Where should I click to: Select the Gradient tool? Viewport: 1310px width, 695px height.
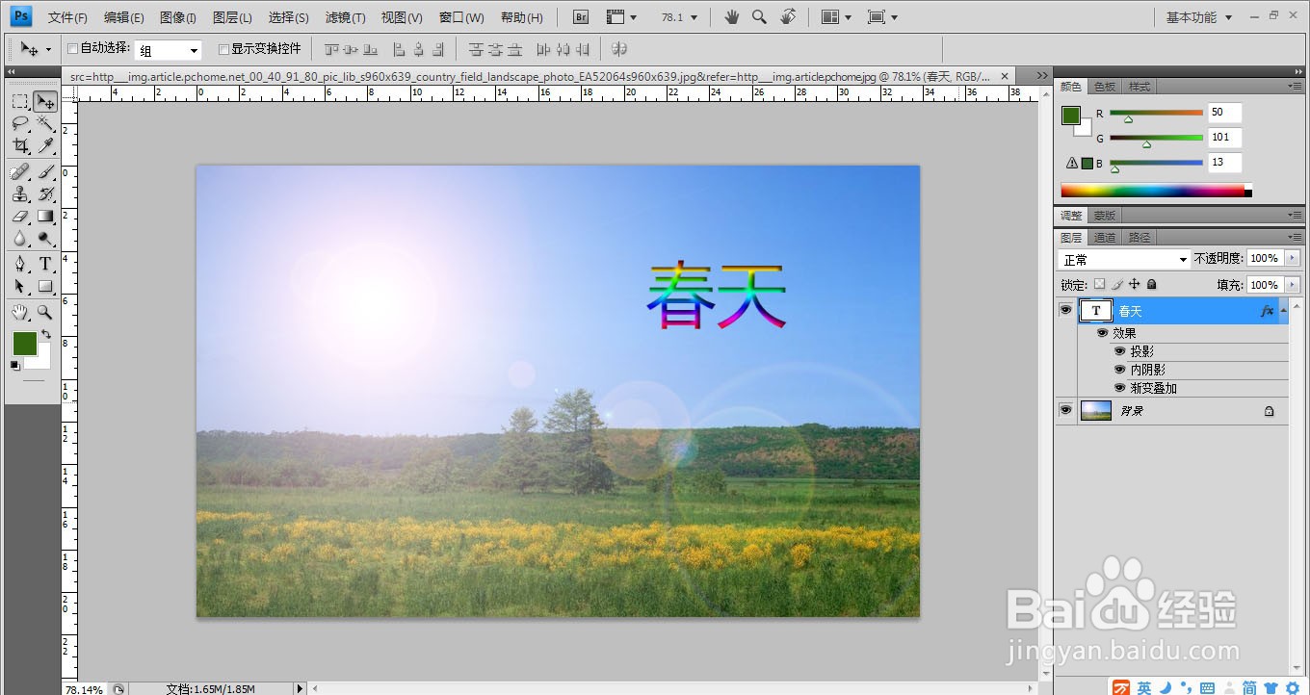tap(45, 217)
